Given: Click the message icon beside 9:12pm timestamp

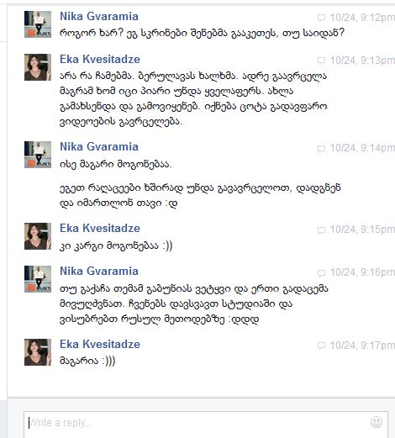Looking at the screenshot, I should 321,18.
